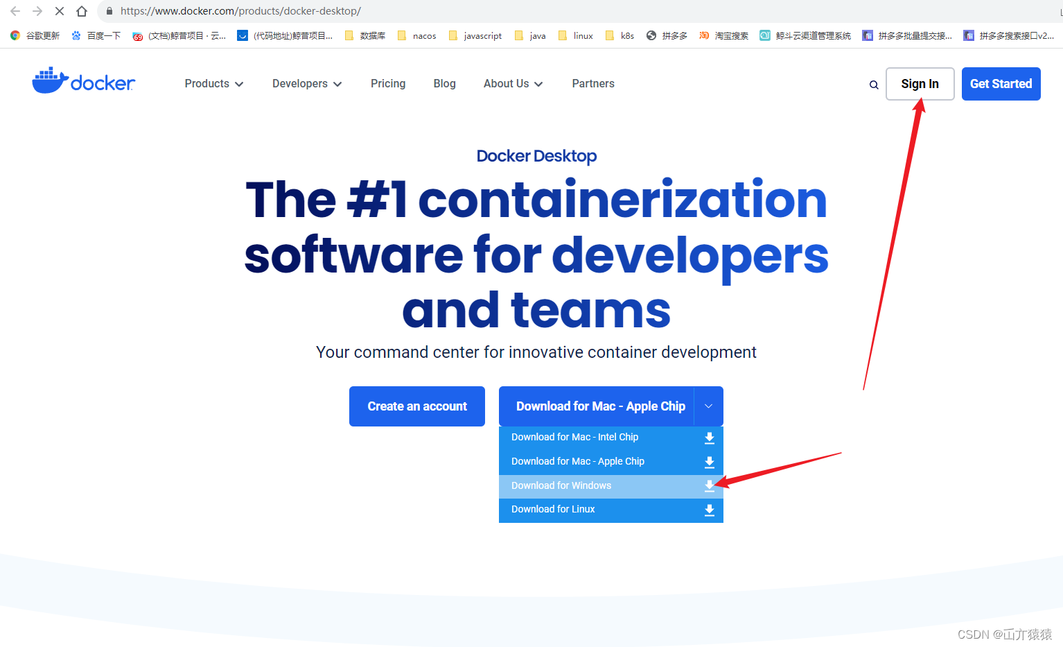1063x647 pixels.
Task: Open the Blog page
Action: 445,84
